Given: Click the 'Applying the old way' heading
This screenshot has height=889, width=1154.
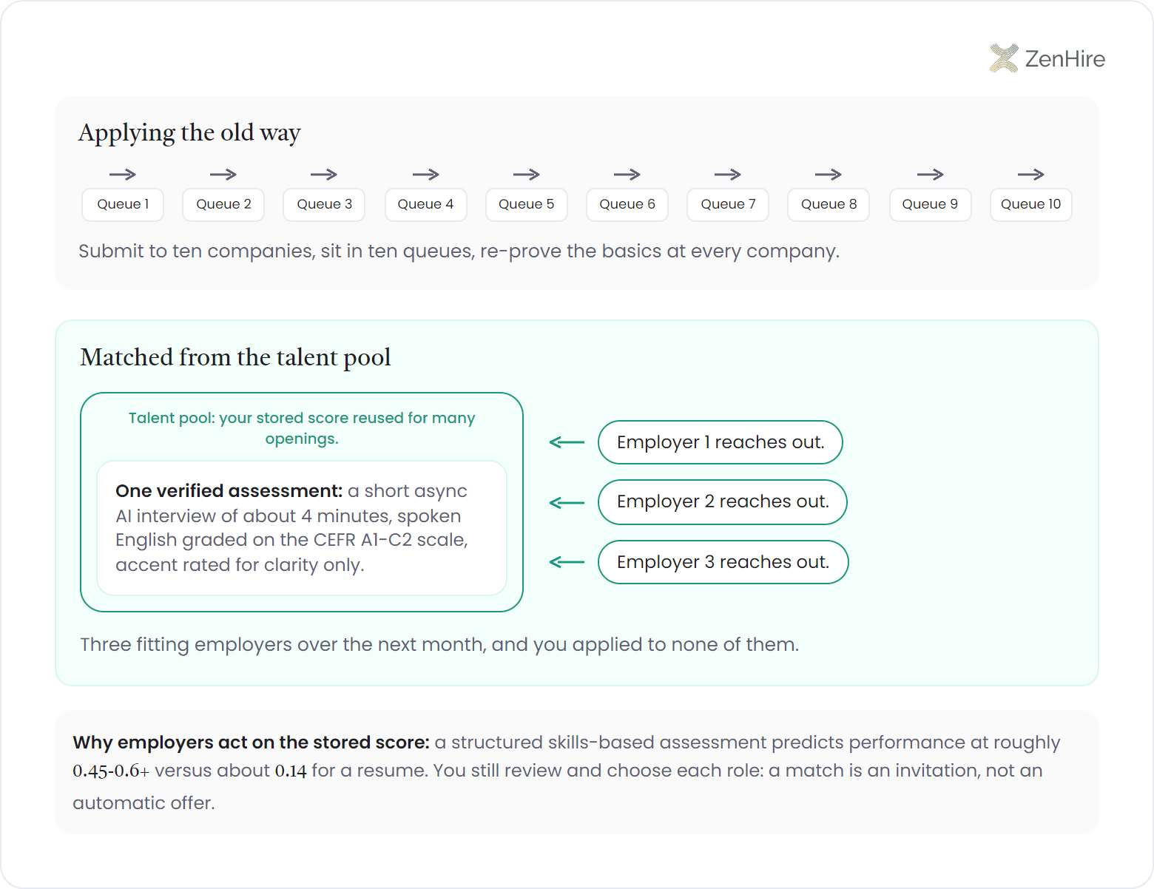Looking at the screenshot, I should (189, 133).
